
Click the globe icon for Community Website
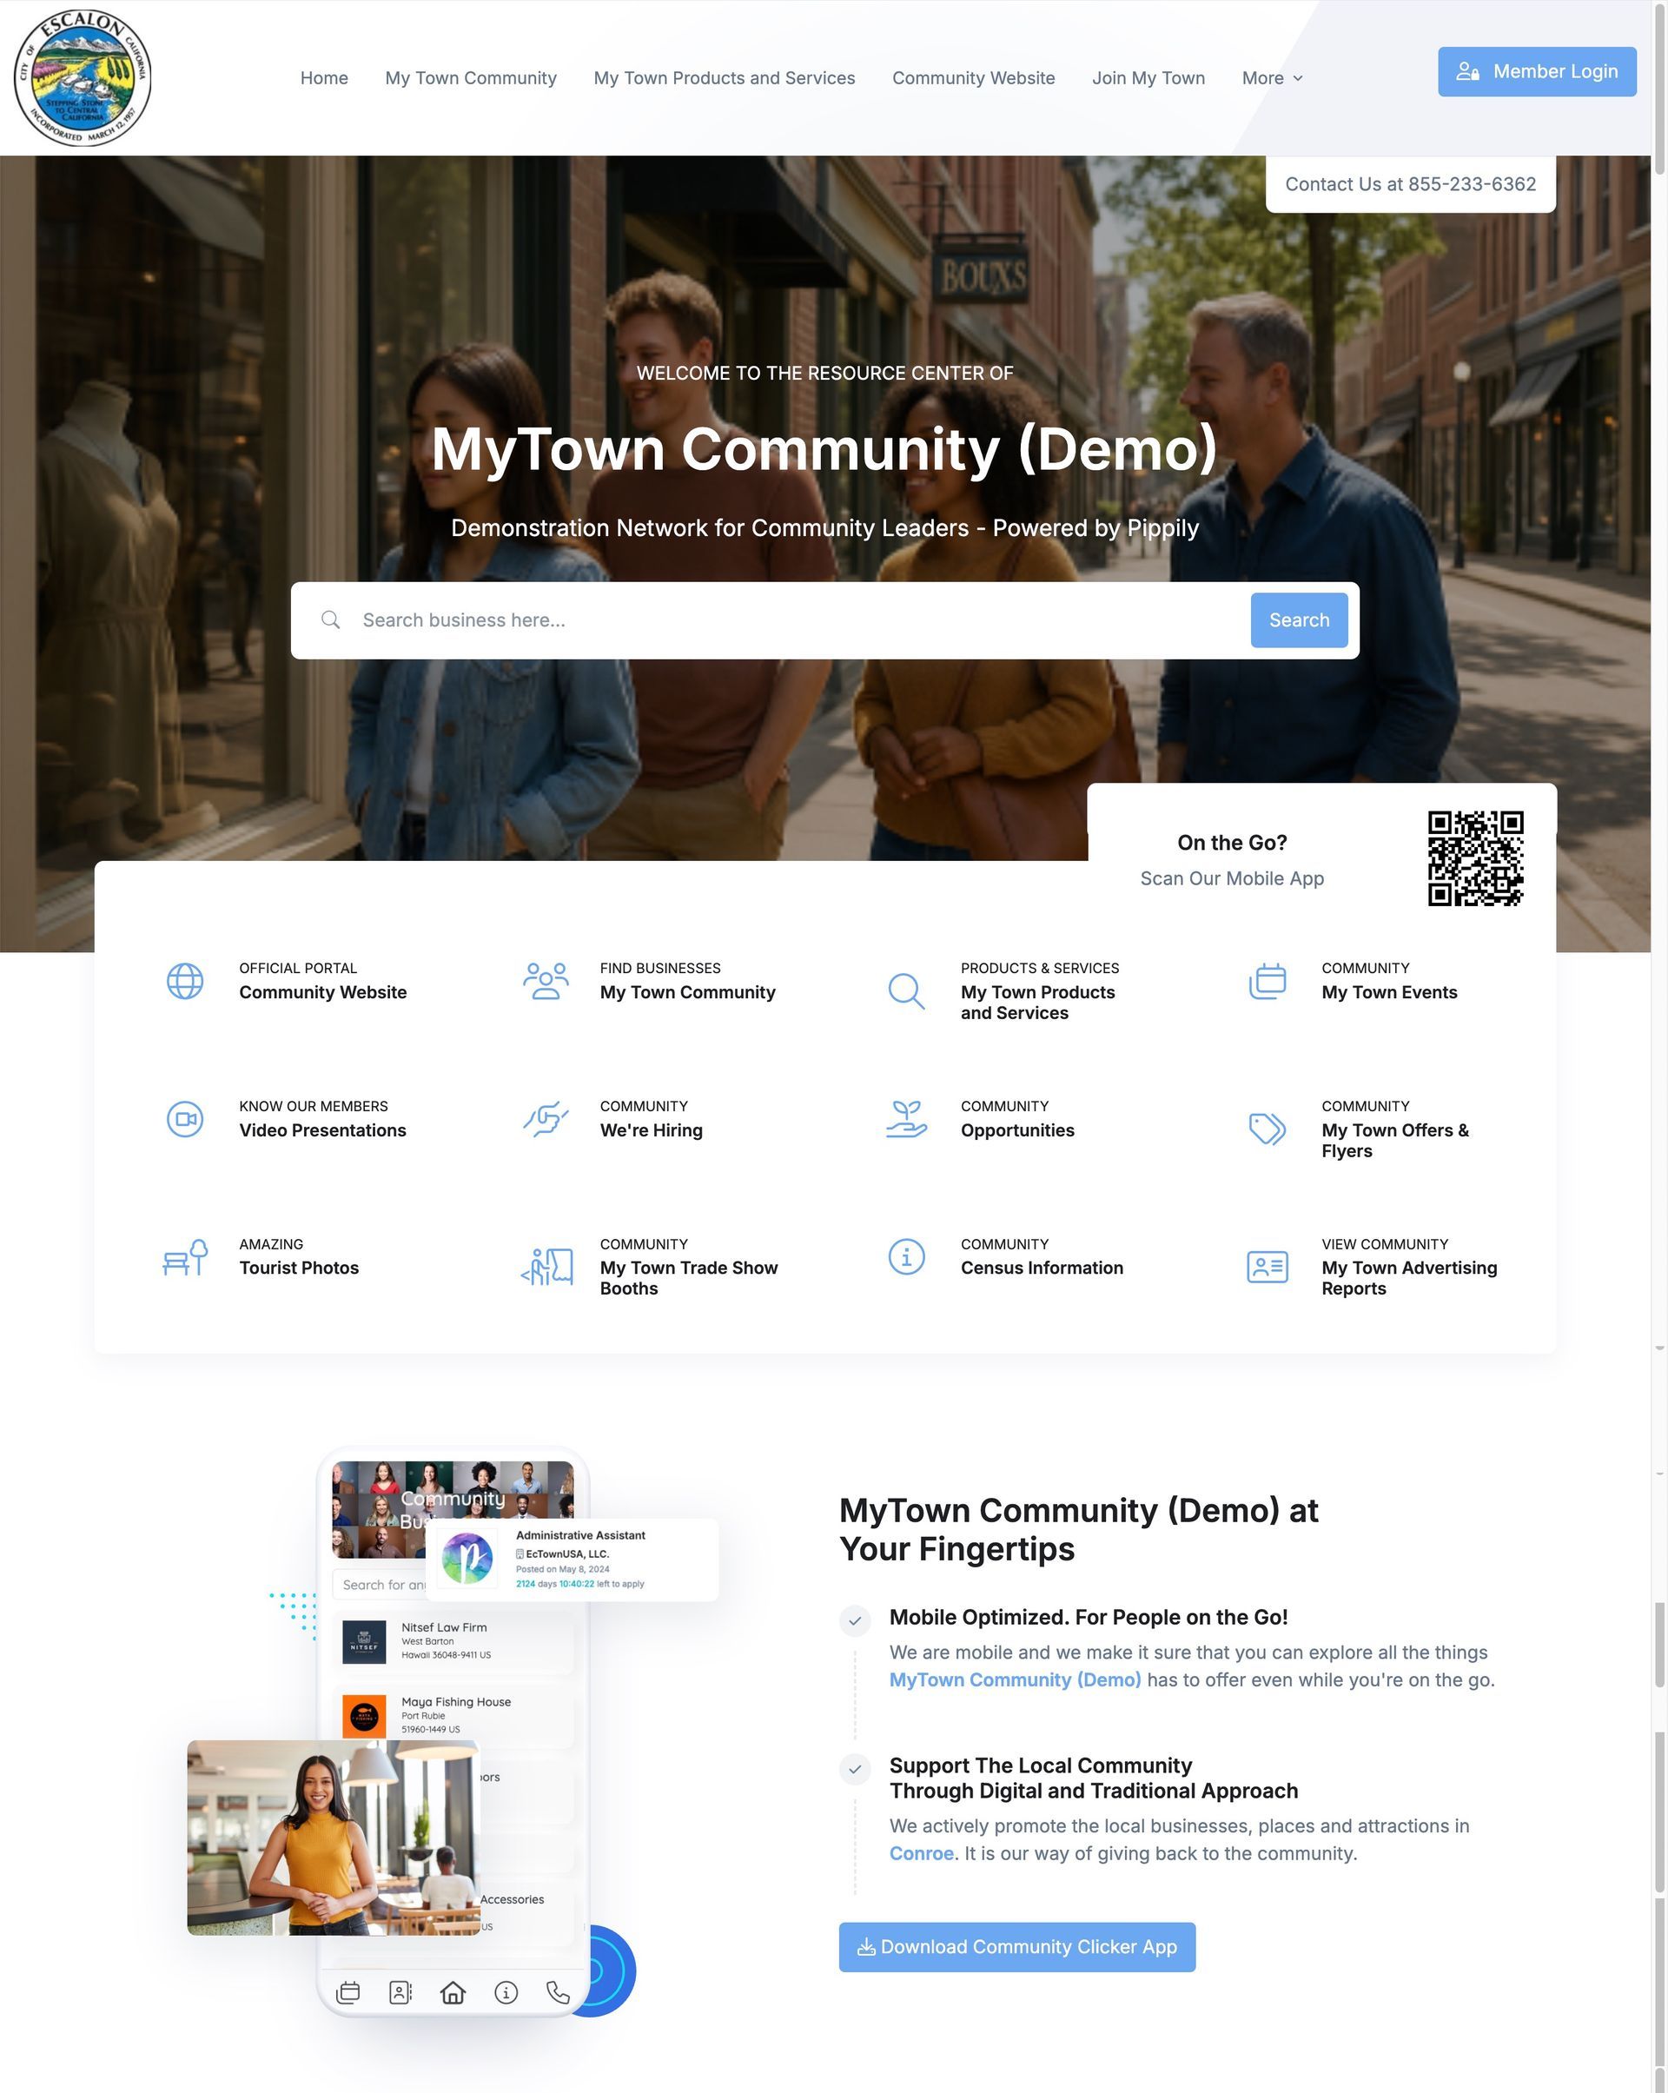pyautogui.click(x=184, y=981)
